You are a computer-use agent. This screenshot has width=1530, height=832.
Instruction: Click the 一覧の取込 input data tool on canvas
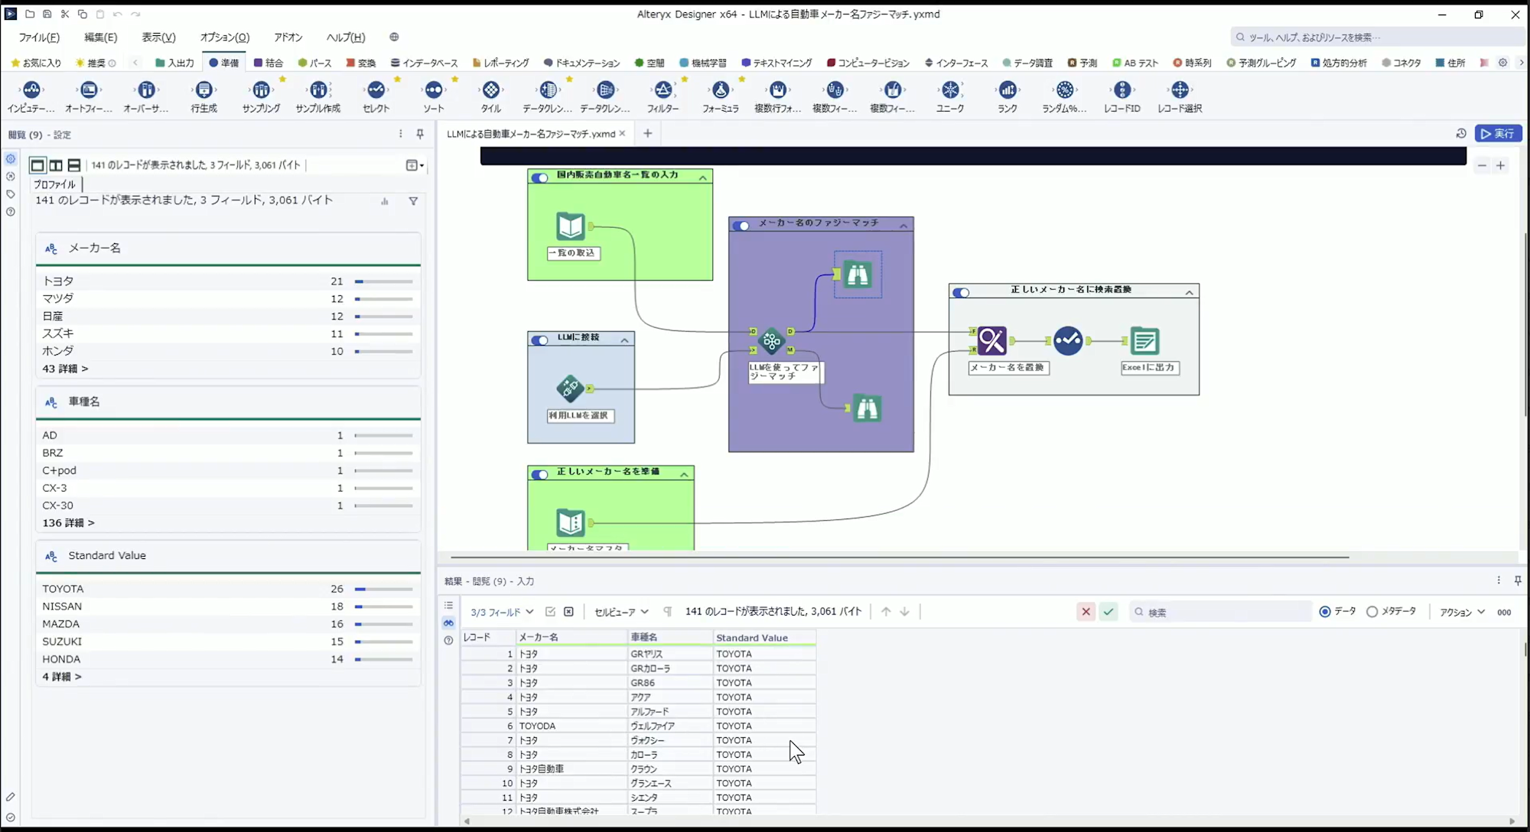pyautogui.click(x=571, y=226)
